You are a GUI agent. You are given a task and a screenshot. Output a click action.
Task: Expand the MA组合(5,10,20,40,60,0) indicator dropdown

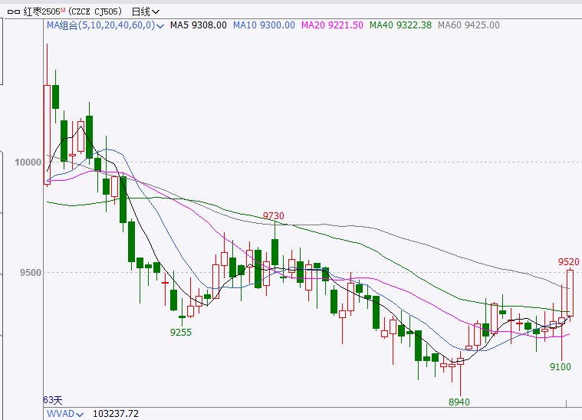(x=105, y=25)
